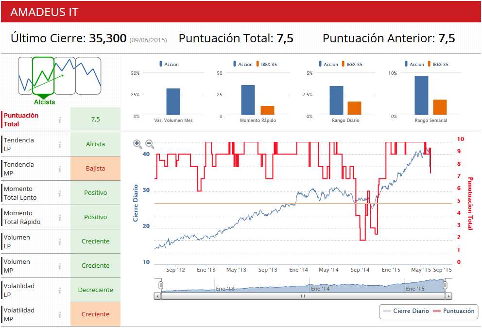This screenshot has height=328, width=482.
Task: Click the closing date (09/06/2015)
Action: [148, 40]
